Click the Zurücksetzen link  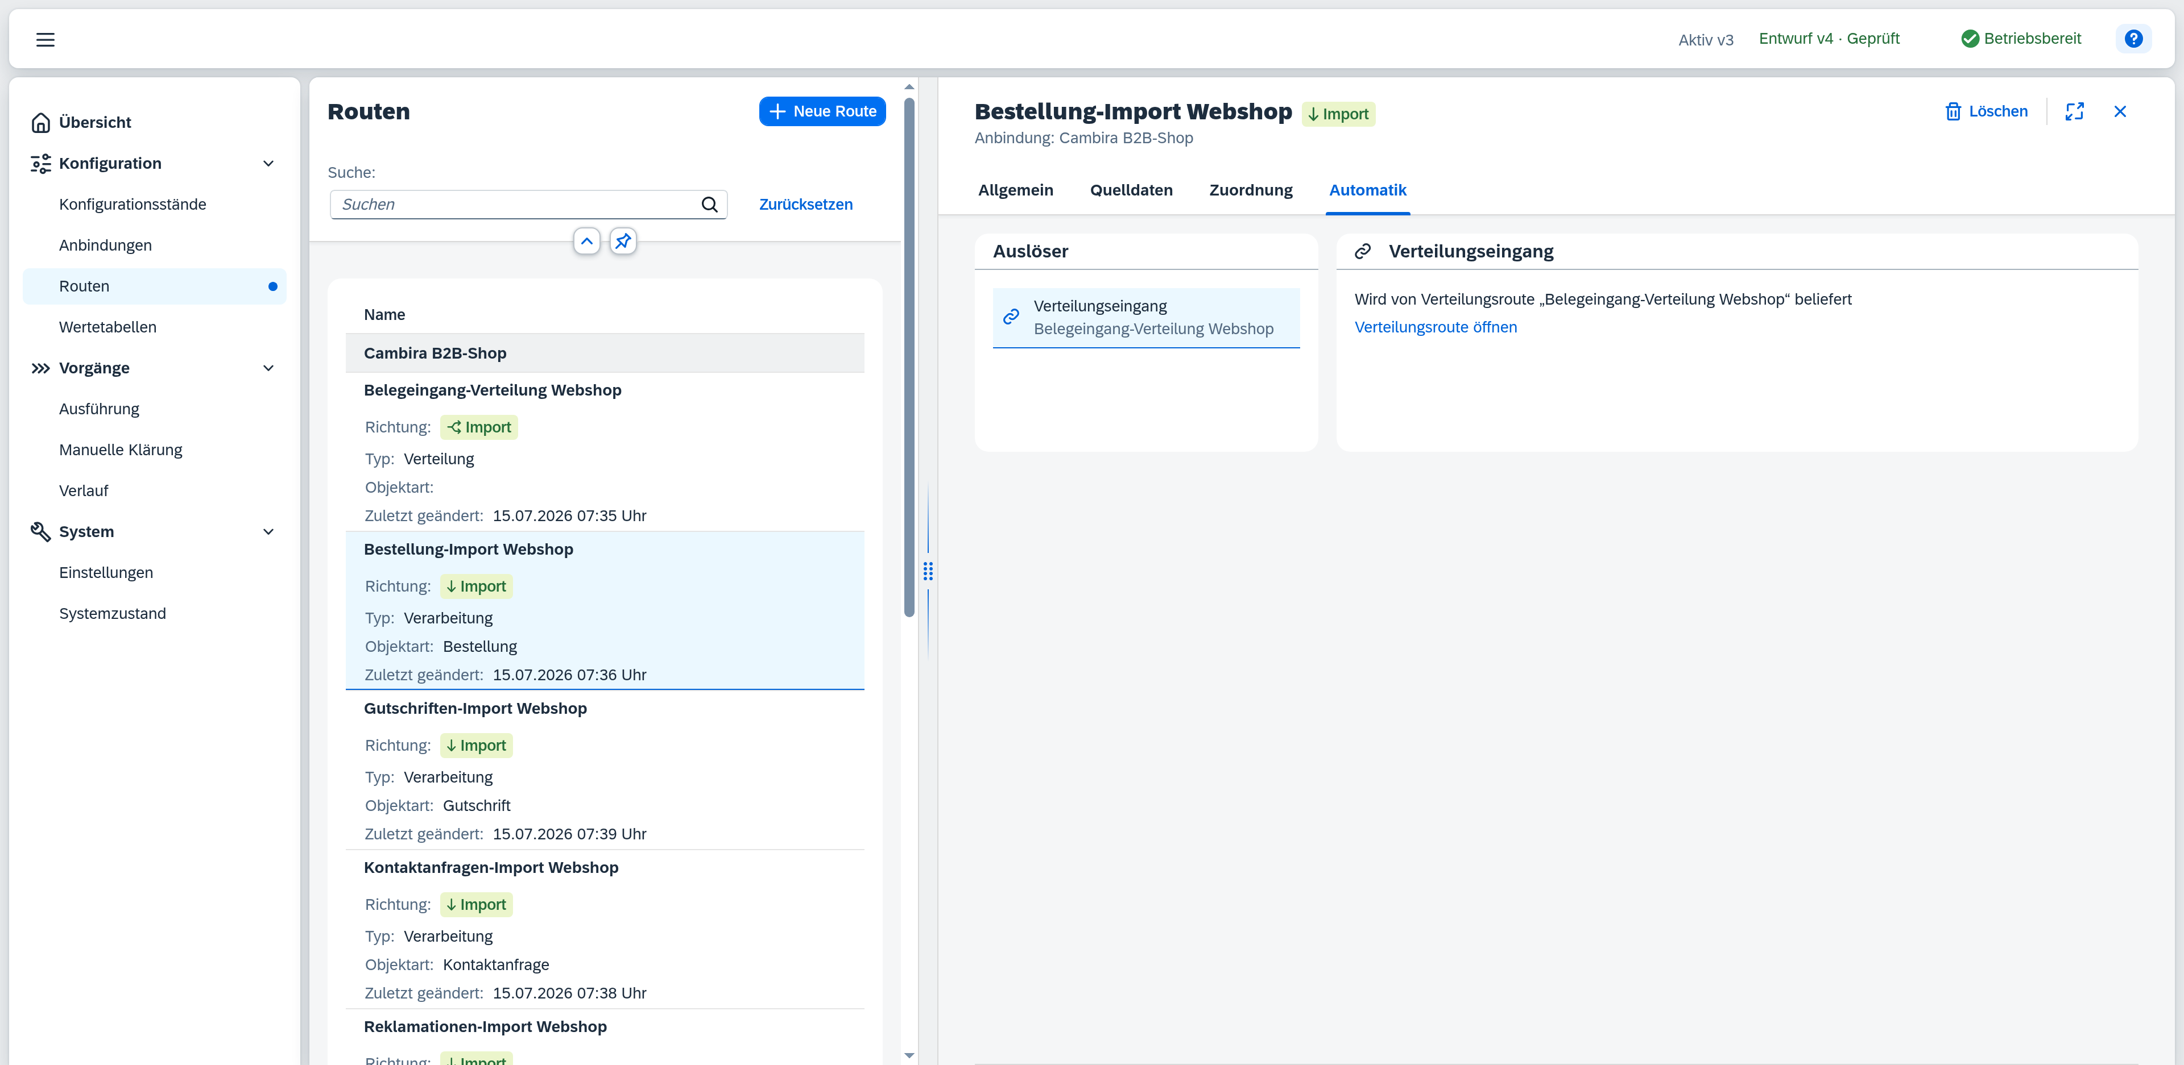tap(805, 205)
